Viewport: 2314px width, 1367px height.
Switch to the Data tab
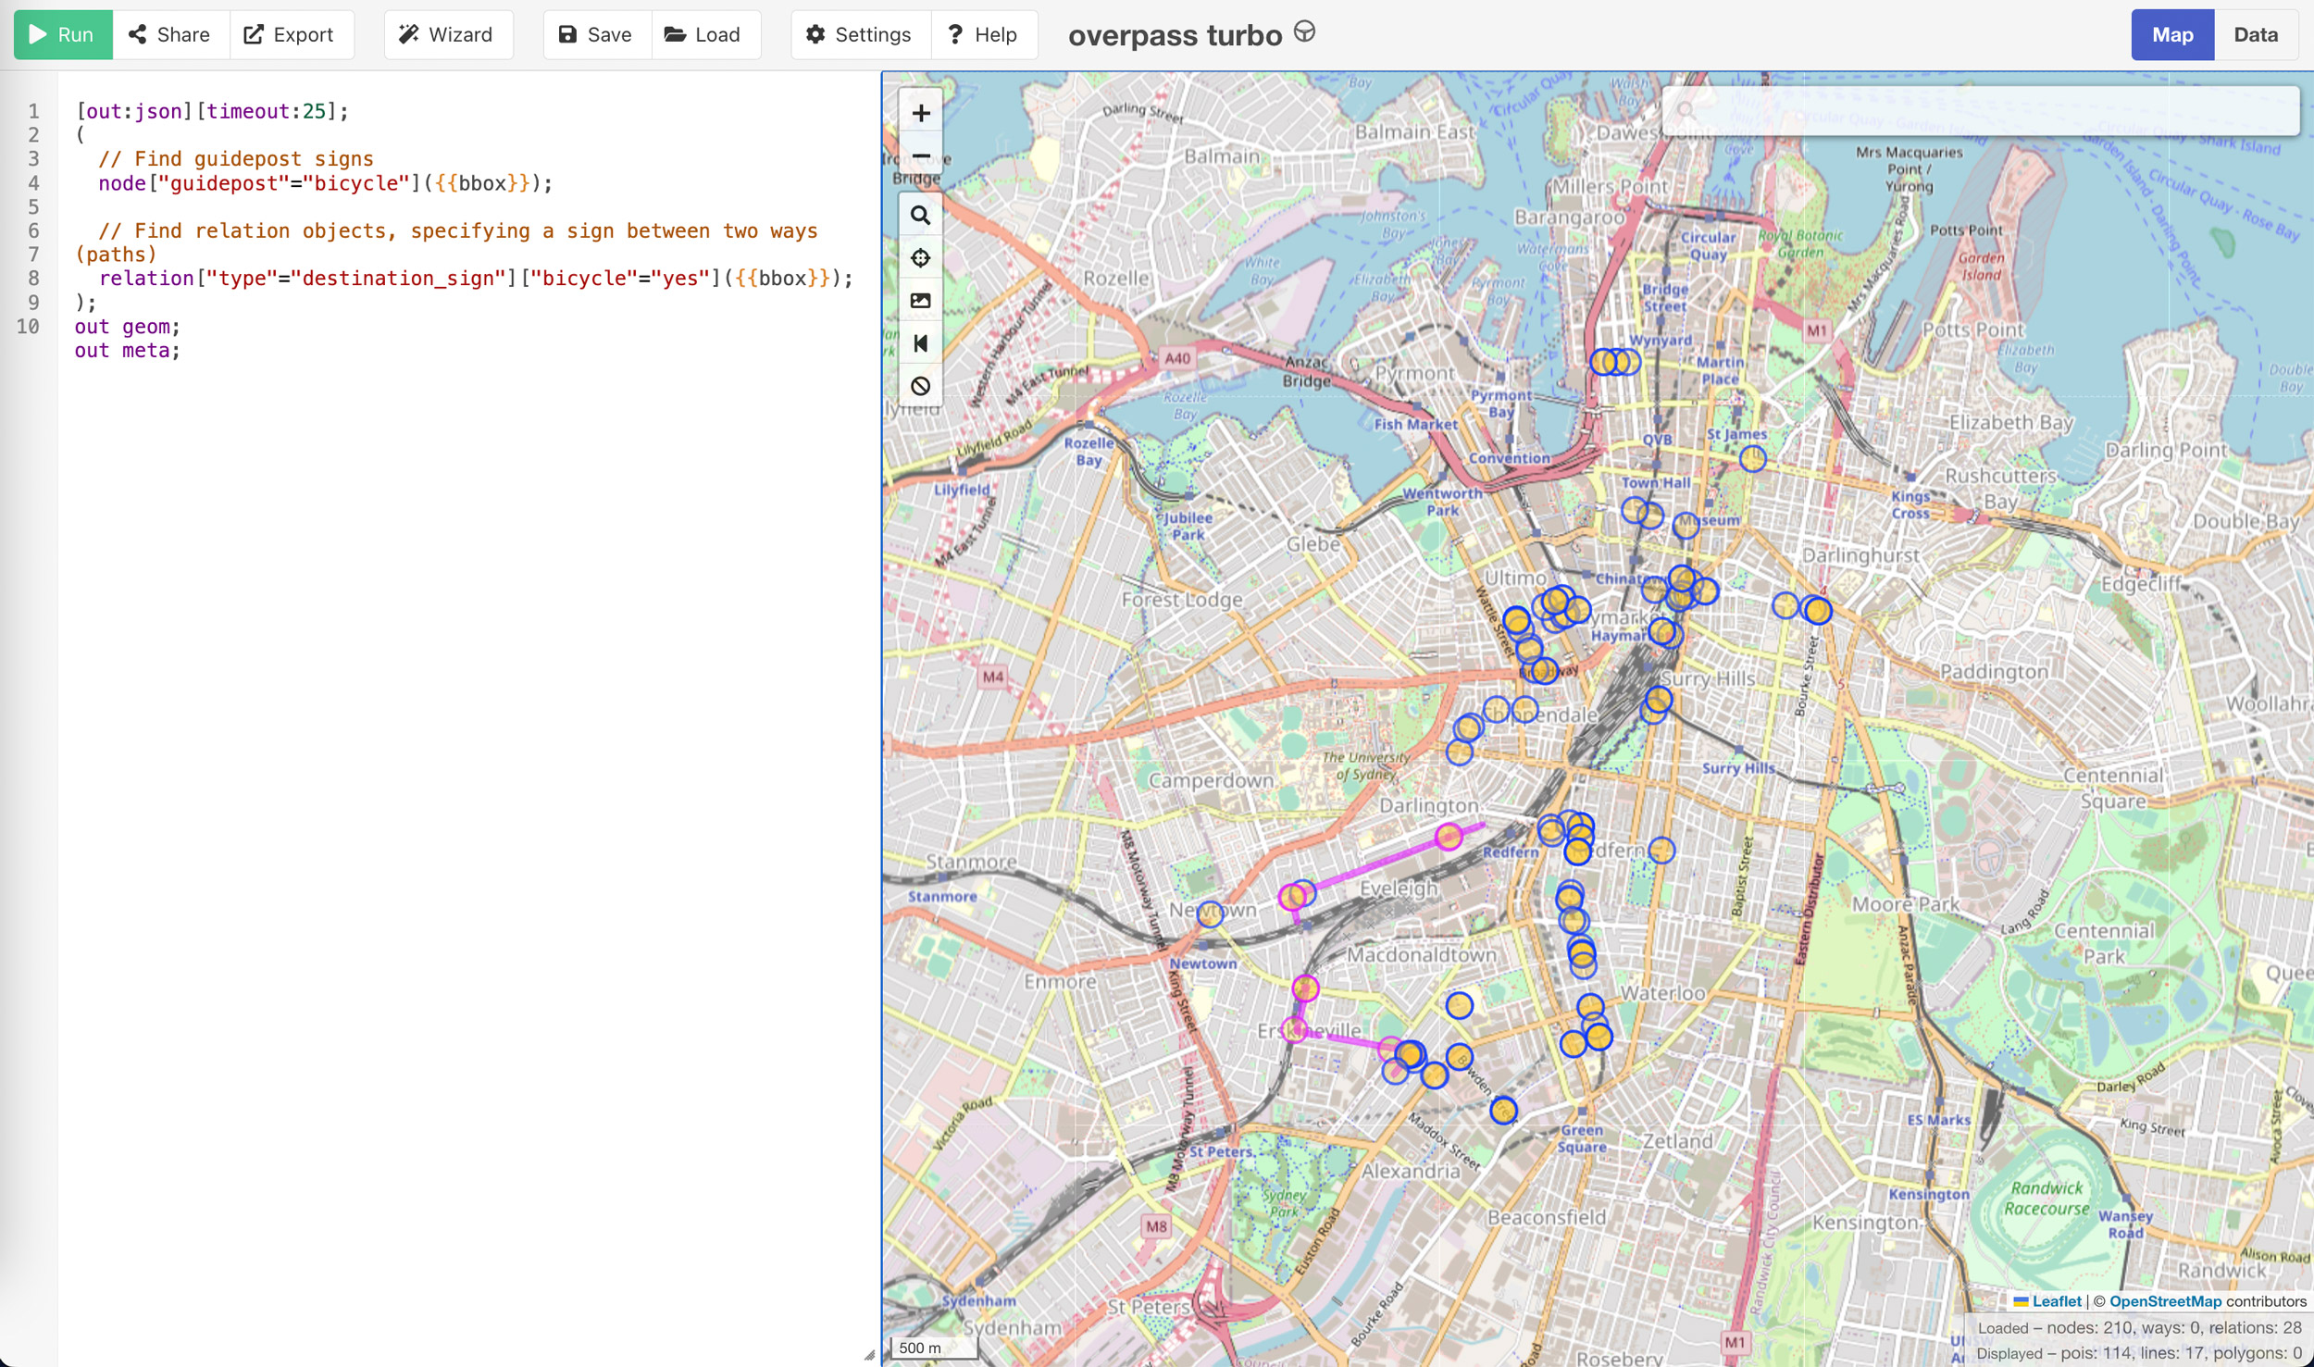click(2255, 34)
